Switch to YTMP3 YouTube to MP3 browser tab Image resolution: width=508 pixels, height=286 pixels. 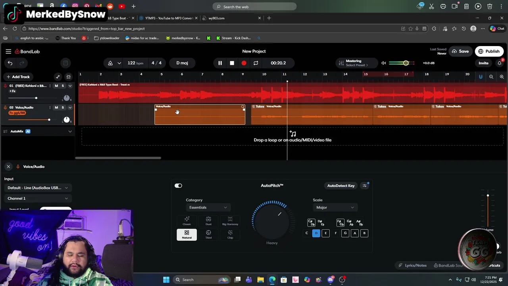click(169, 18)
